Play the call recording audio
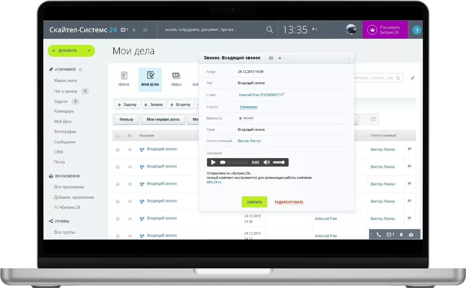Viewport: 466px width, 288px height. click(213, 163)
